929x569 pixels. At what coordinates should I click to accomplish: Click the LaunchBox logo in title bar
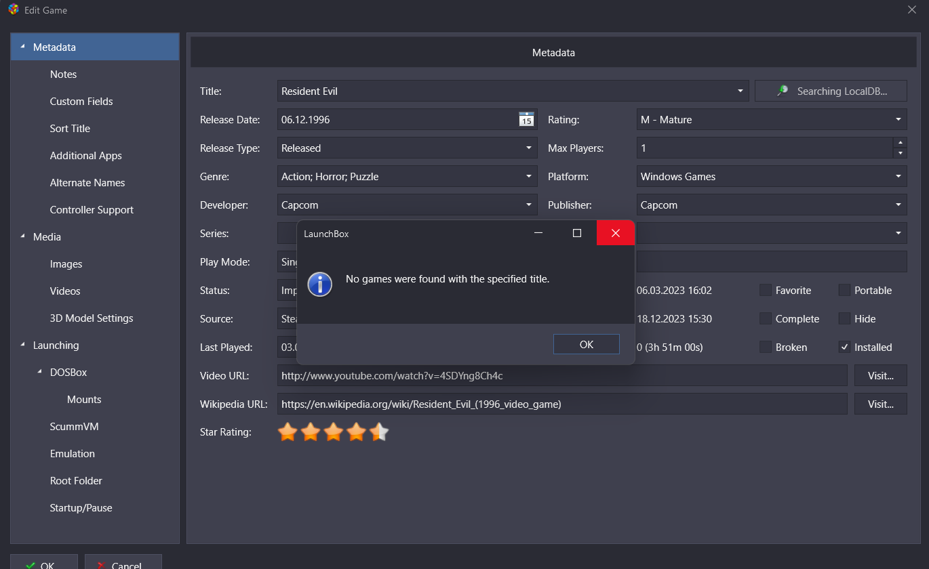(14, 9)
